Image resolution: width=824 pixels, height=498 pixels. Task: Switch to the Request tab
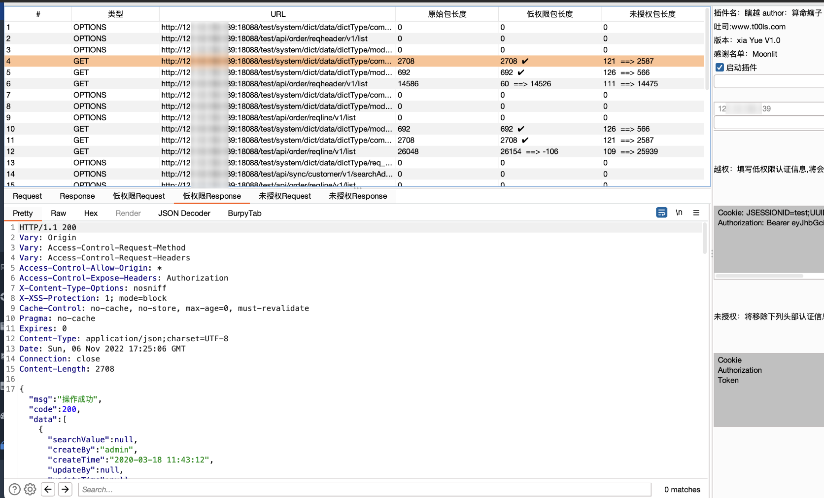coord(28,196)
